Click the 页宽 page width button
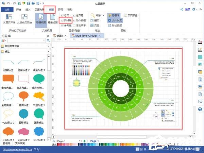Image resolution: width=204 pixels, height=153 pixels. (95, 26)
